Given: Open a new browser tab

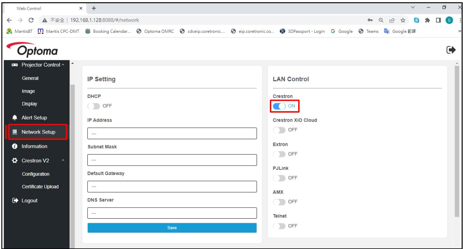Looking at the screenshot, I should point(94,8).
